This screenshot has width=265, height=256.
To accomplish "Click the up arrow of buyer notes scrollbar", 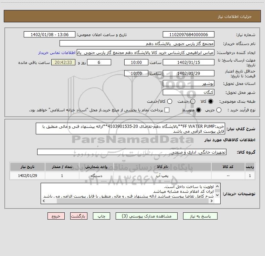I will [x=218, y=186].
